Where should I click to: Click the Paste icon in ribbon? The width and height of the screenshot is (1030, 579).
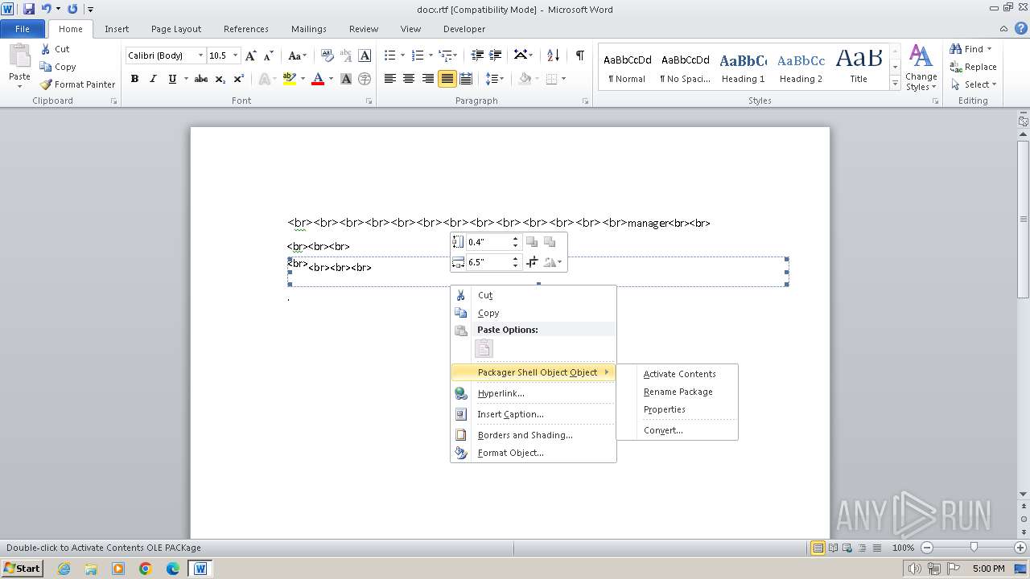19,56
